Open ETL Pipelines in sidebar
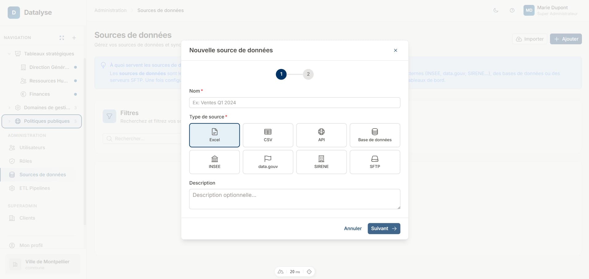Viewport: 589px width, 279px height. pyautogui.click(x=34, y=188)
